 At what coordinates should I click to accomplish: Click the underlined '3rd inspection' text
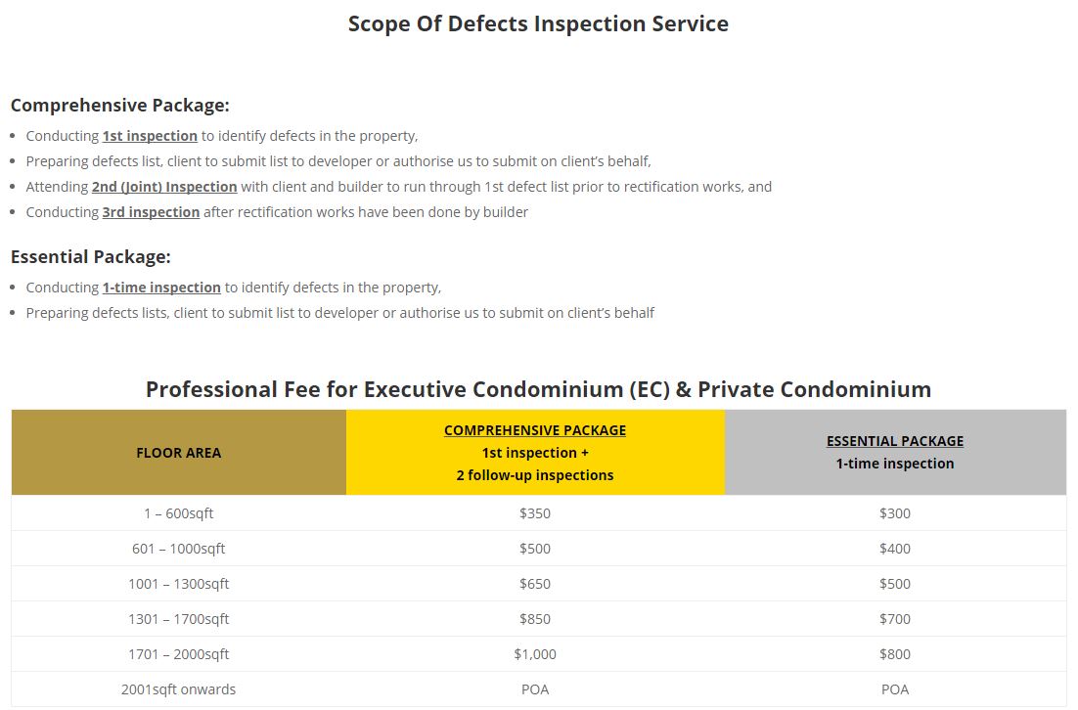(152, 212)
